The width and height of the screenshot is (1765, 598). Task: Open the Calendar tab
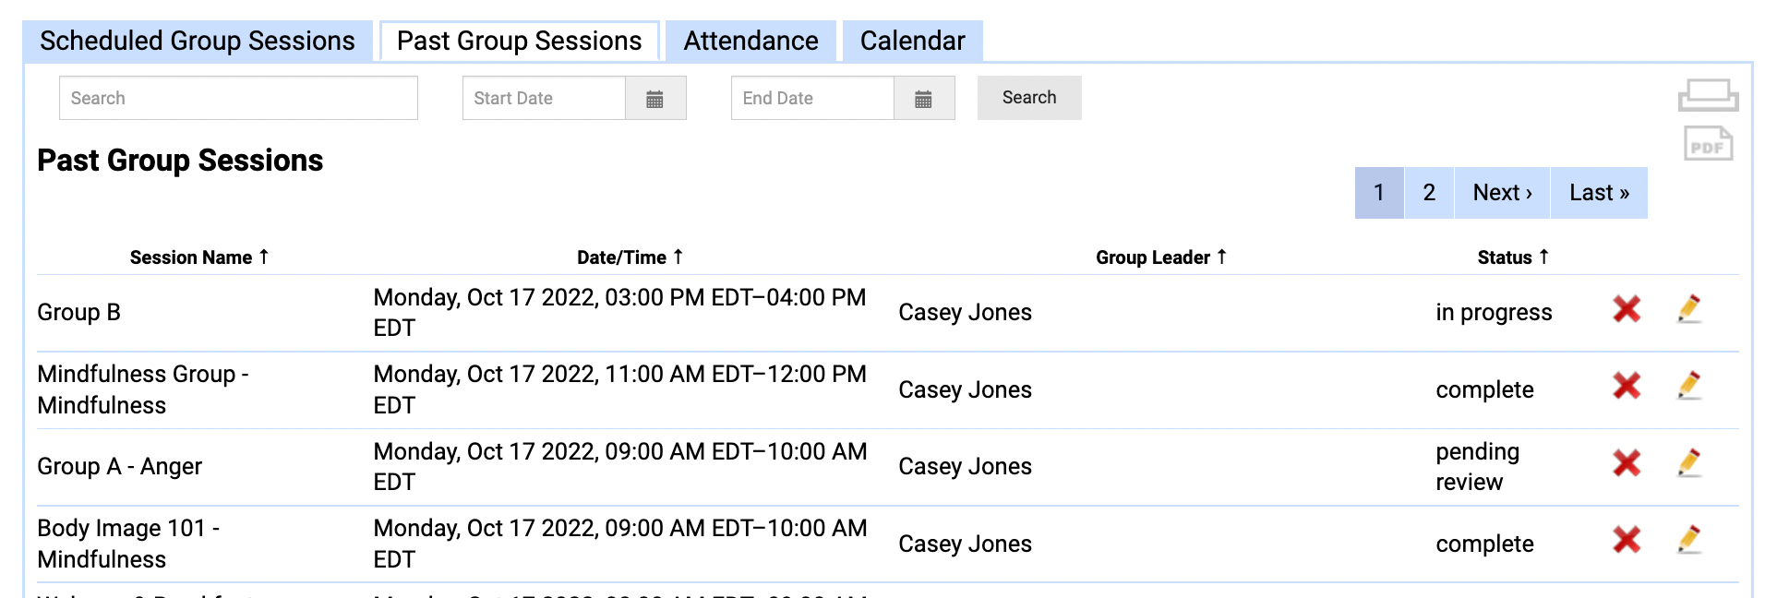(912, 42)
